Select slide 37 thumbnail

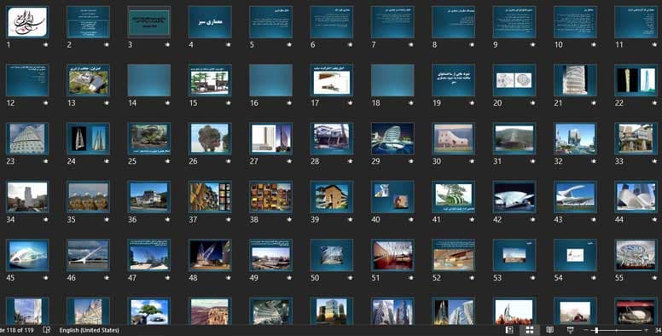pos(210,197)
